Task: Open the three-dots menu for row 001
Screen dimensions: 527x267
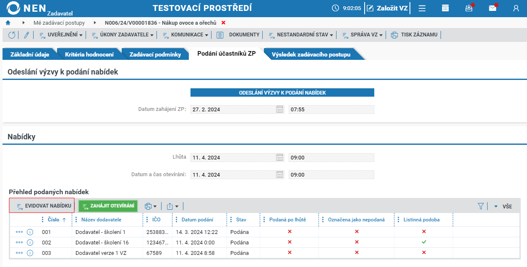Action: [x=19, y=232]
